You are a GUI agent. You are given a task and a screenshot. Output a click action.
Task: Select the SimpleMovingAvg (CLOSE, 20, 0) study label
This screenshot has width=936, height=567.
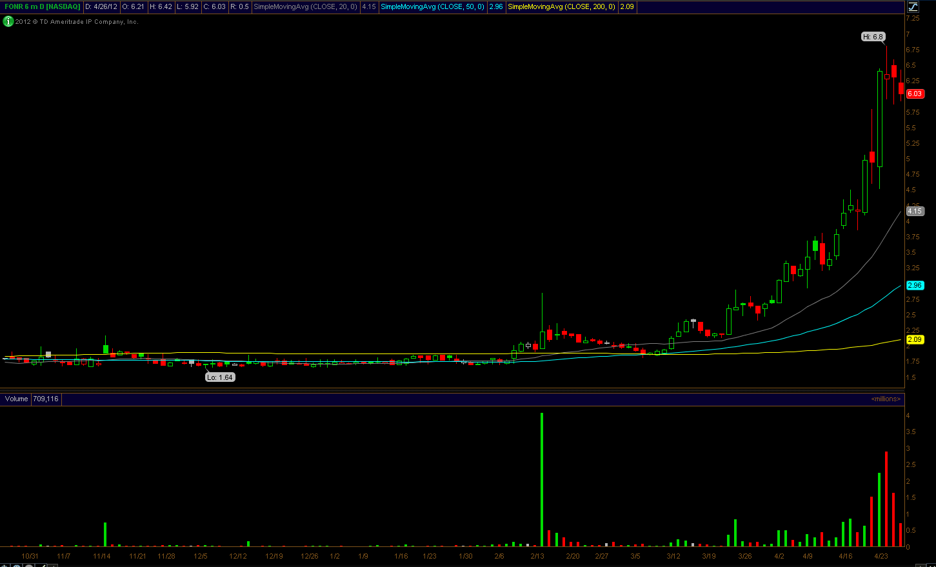305,6
